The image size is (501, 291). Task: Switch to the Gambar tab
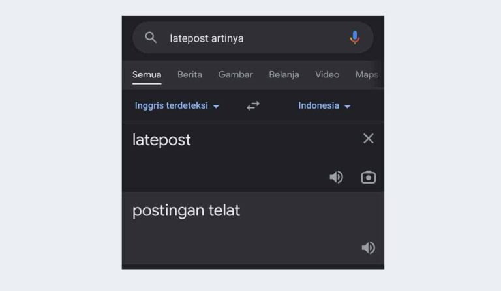[235, 75]
